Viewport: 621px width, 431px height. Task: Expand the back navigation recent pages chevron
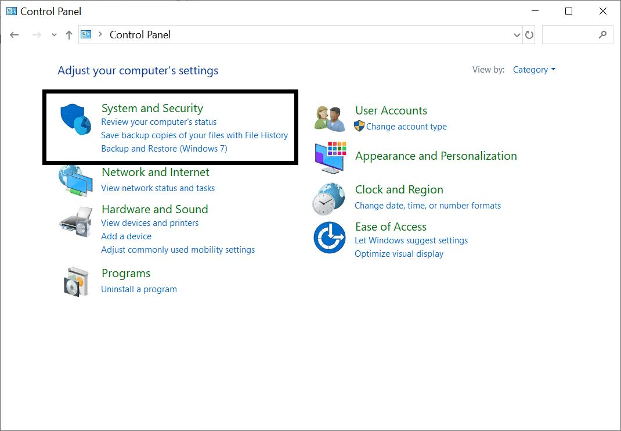coord(54,34)
